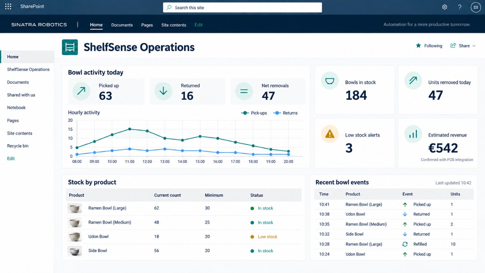Click the Following star icon
Image resolution: width=485 pixels, height=273 pixels.
coord(418,45)
